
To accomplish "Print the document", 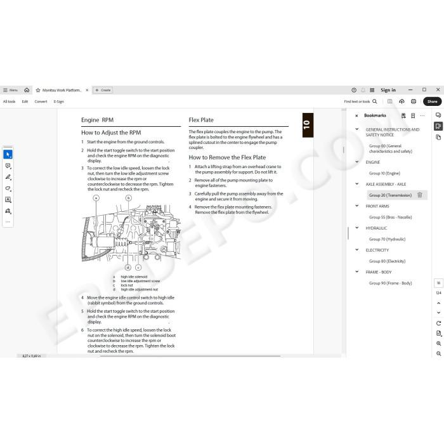I will (x=414, y=101).
